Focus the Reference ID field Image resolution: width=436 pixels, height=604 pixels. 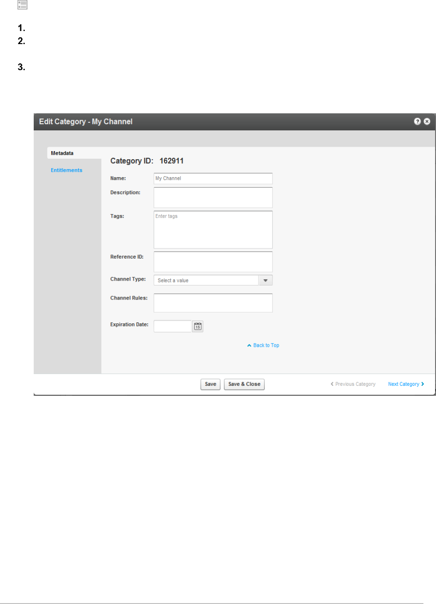point(213,262)
